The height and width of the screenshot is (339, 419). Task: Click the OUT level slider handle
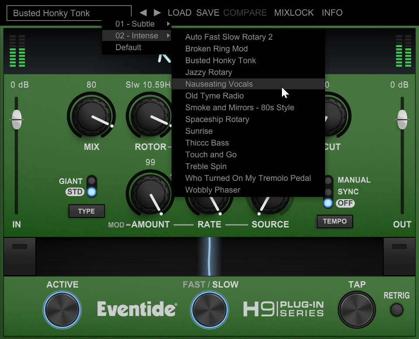coord(402,119)
